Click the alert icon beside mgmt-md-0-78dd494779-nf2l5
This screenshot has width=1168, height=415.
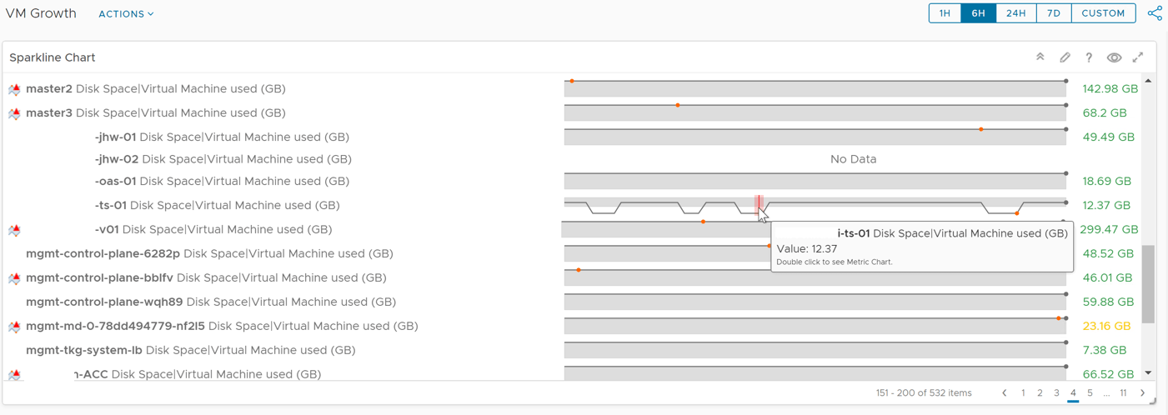tap(14, 327)
